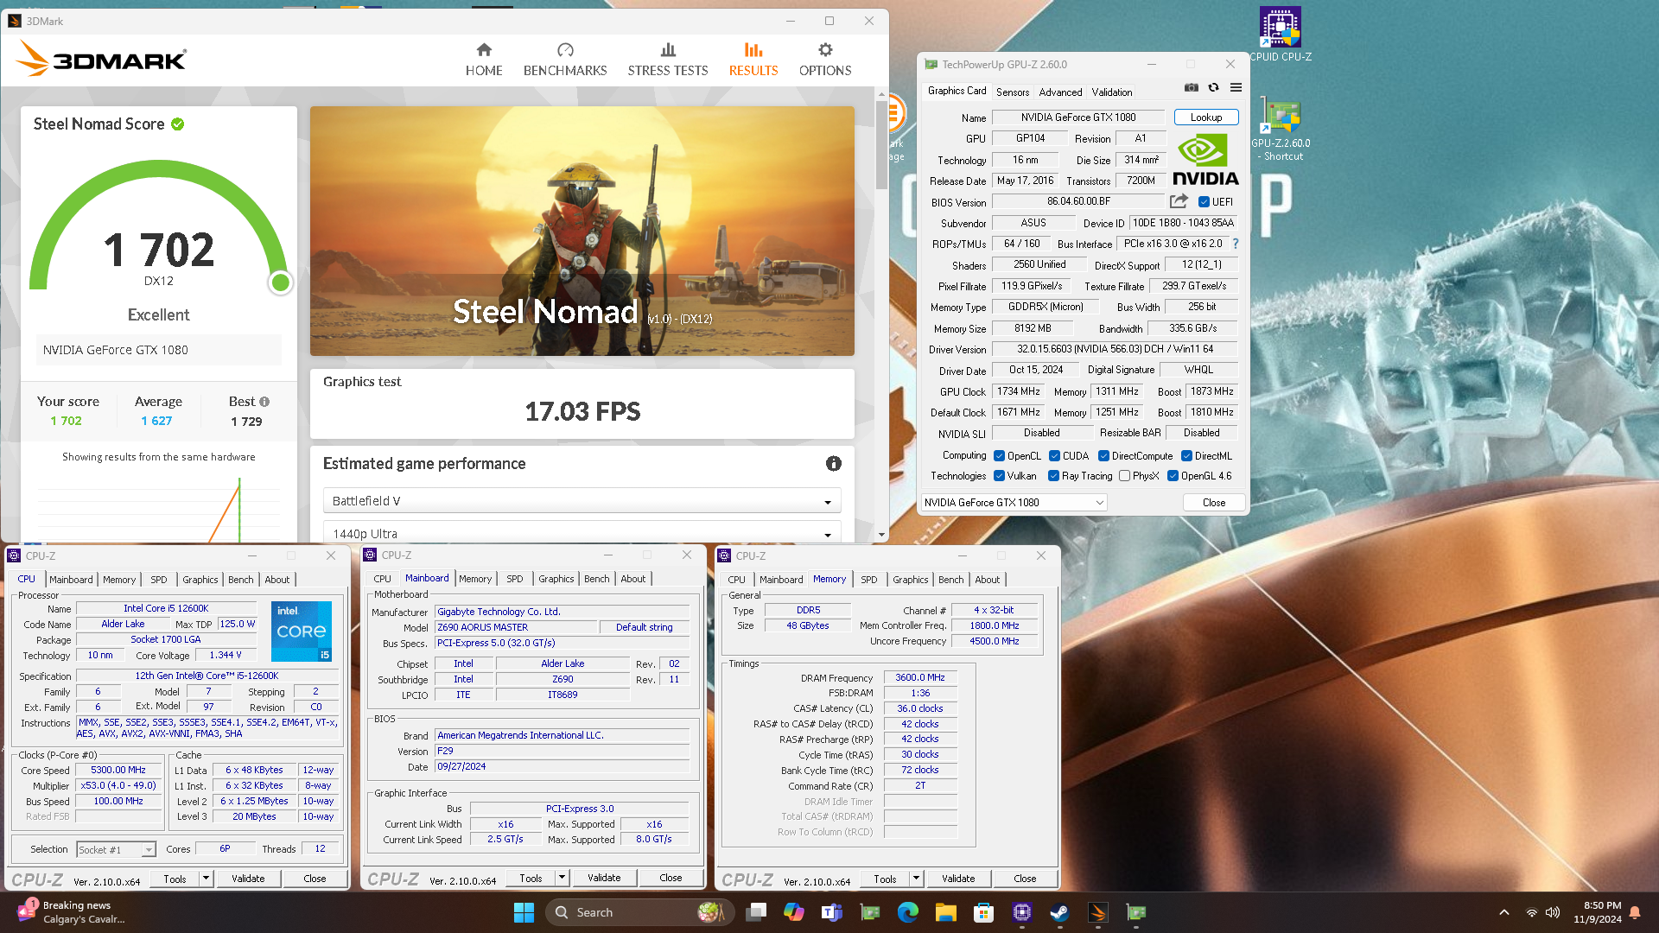Open the BENCHMARKS gauge icon
This screenshot has width=1659, height=933.
coord(565,50)
